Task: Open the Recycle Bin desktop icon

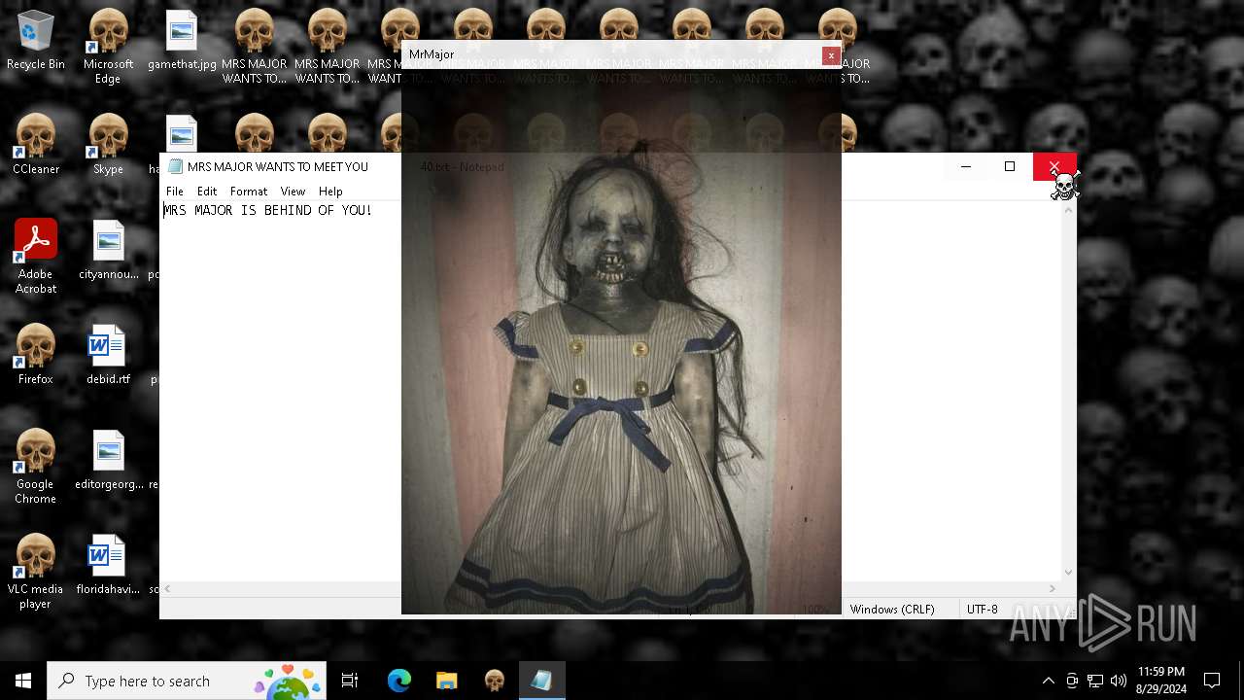Action: tap(35, 40)
